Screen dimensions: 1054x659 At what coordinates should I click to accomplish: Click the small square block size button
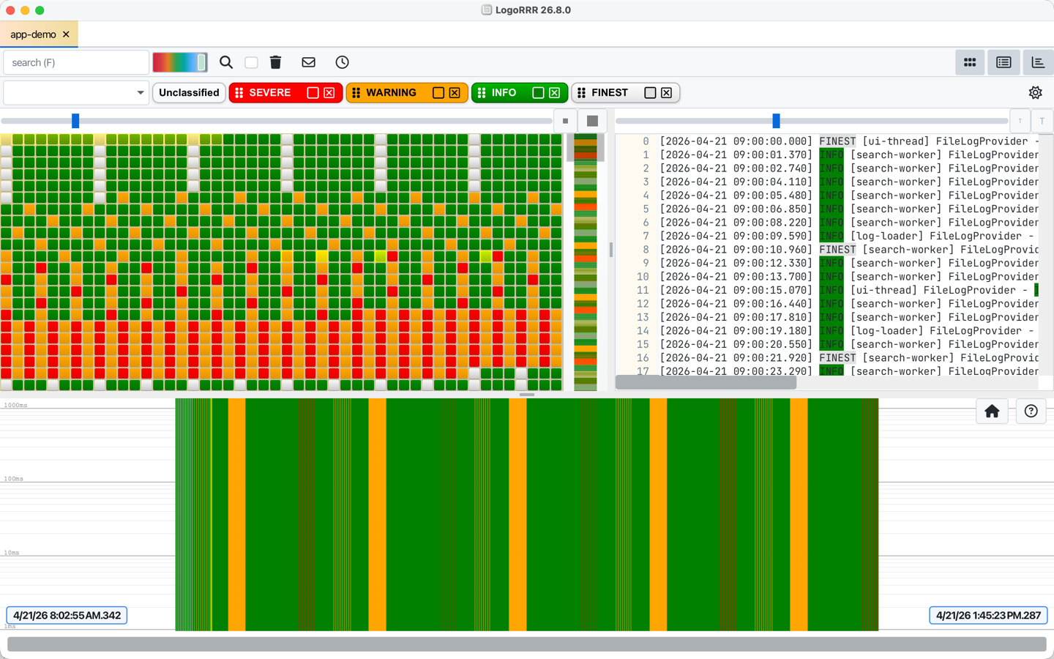(x=565, y=121)
